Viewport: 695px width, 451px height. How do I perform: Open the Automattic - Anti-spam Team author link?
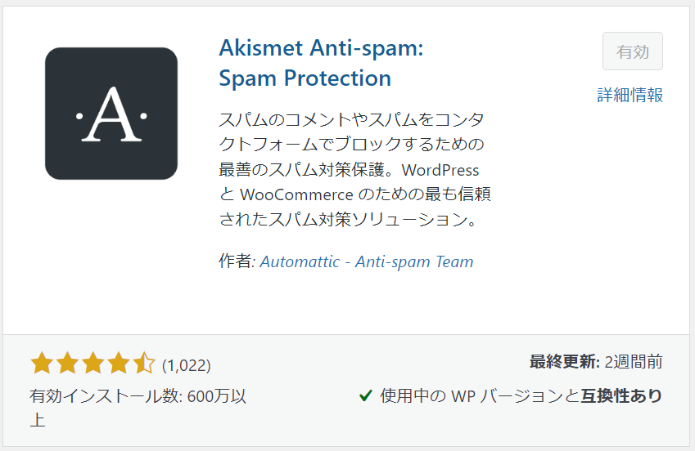(367, 261)
